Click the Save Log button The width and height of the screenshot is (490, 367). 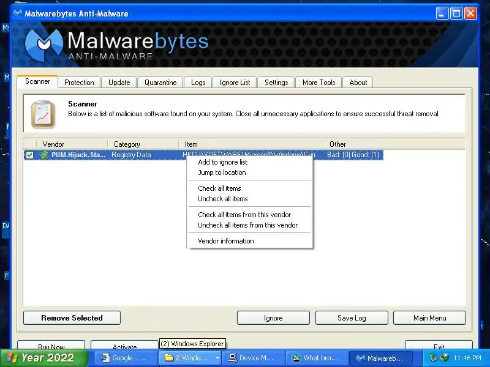click(x=352, y=317)
